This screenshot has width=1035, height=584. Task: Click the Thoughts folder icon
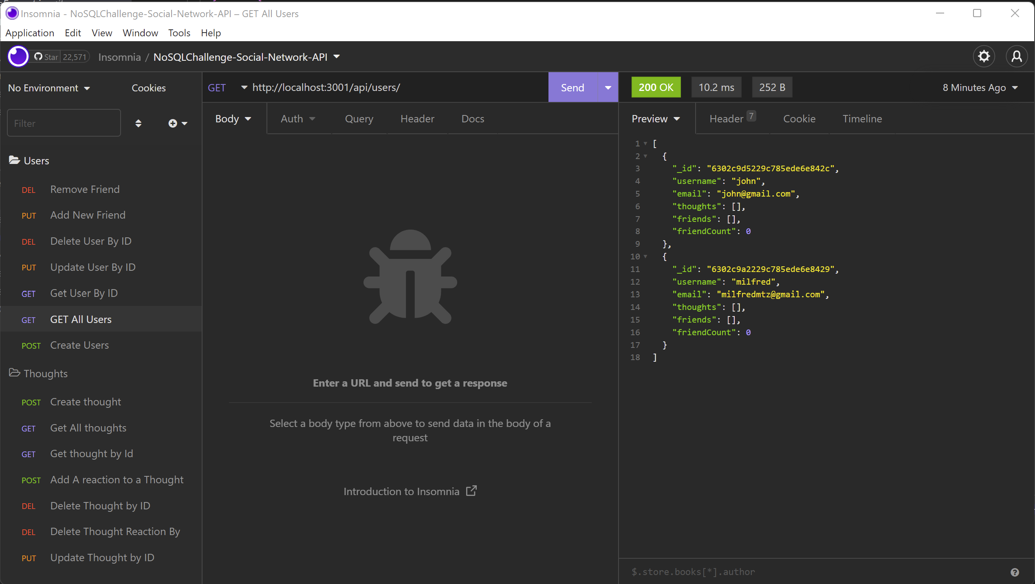point(15,373)
